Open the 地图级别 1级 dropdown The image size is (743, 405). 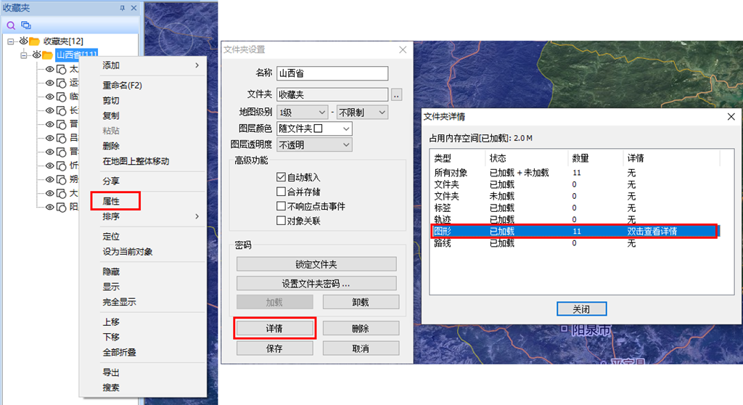click(x=303, y=112)
